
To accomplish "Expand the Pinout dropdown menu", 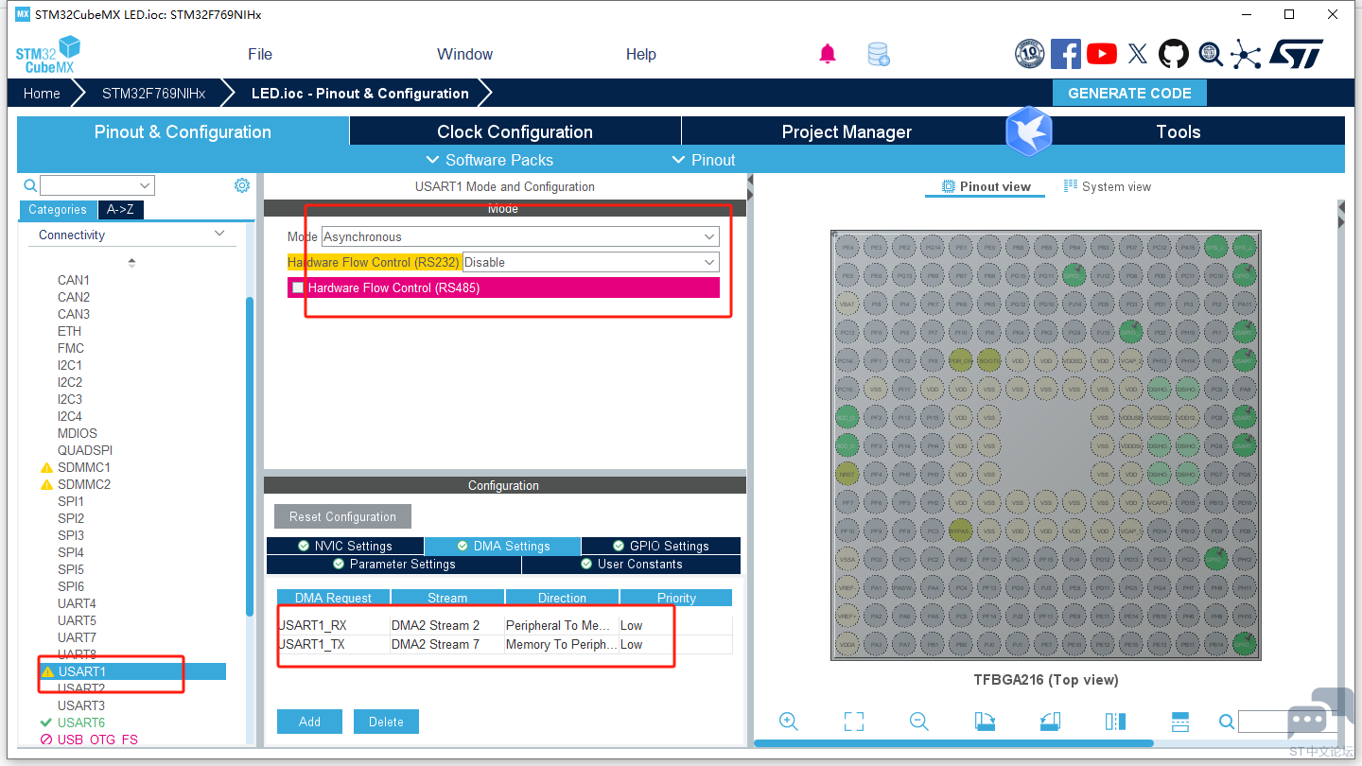I will (703, 160).
